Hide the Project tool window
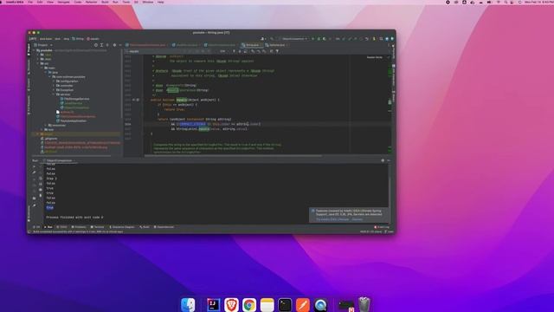This screenshot has height=312, width=554. (120, 45)
